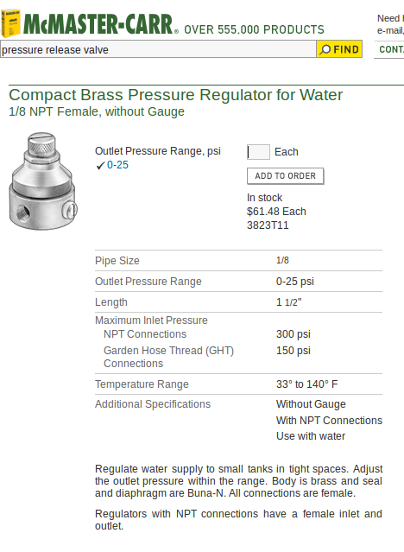Click the ADD TO ORDER button
Screen dimensions: 404x552
click(x=285, y=176)
